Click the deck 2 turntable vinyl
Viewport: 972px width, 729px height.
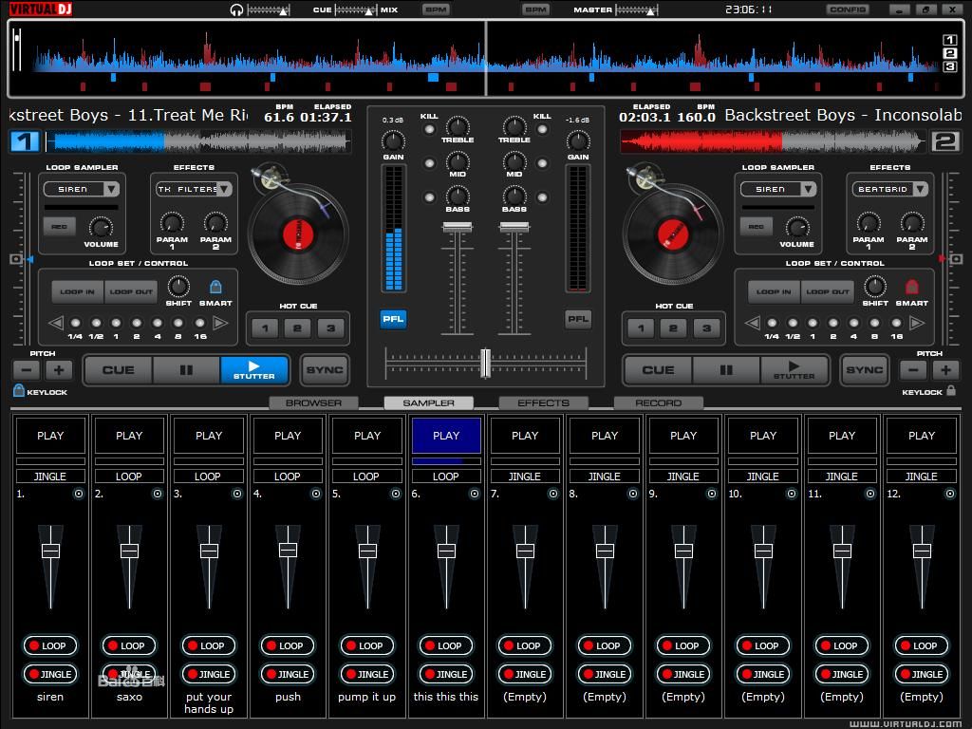pos(673,234)
